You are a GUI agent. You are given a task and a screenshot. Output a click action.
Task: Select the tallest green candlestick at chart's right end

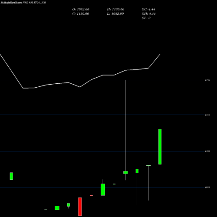160,147
